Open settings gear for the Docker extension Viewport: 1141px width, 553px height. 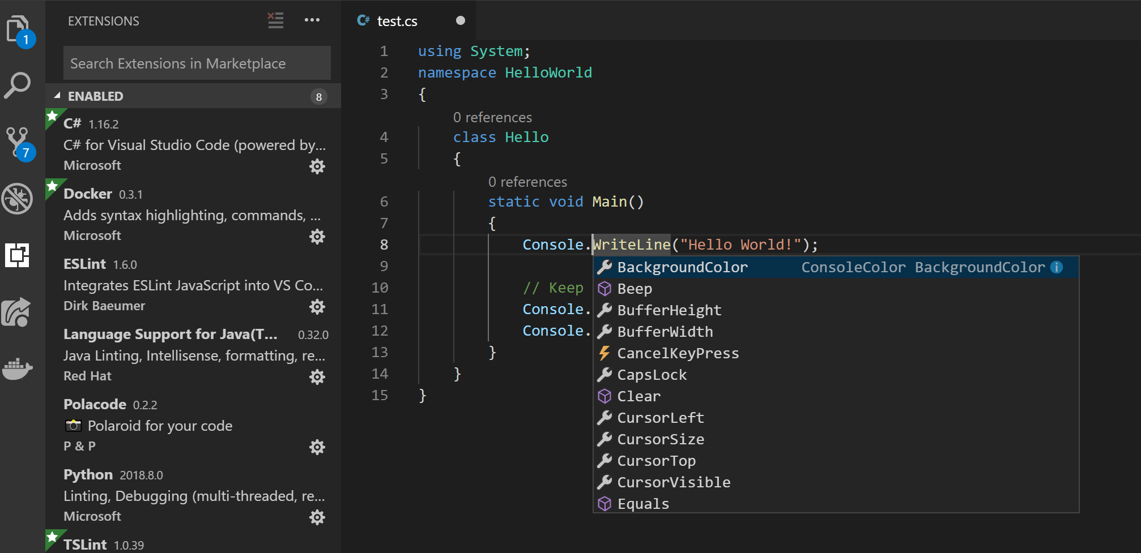(x=317, y=237)
